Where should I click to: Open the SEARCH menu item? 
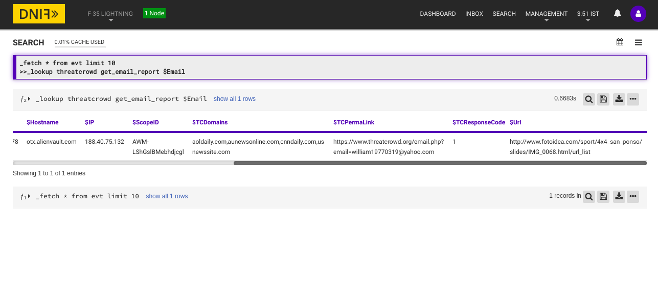[504, 14]
